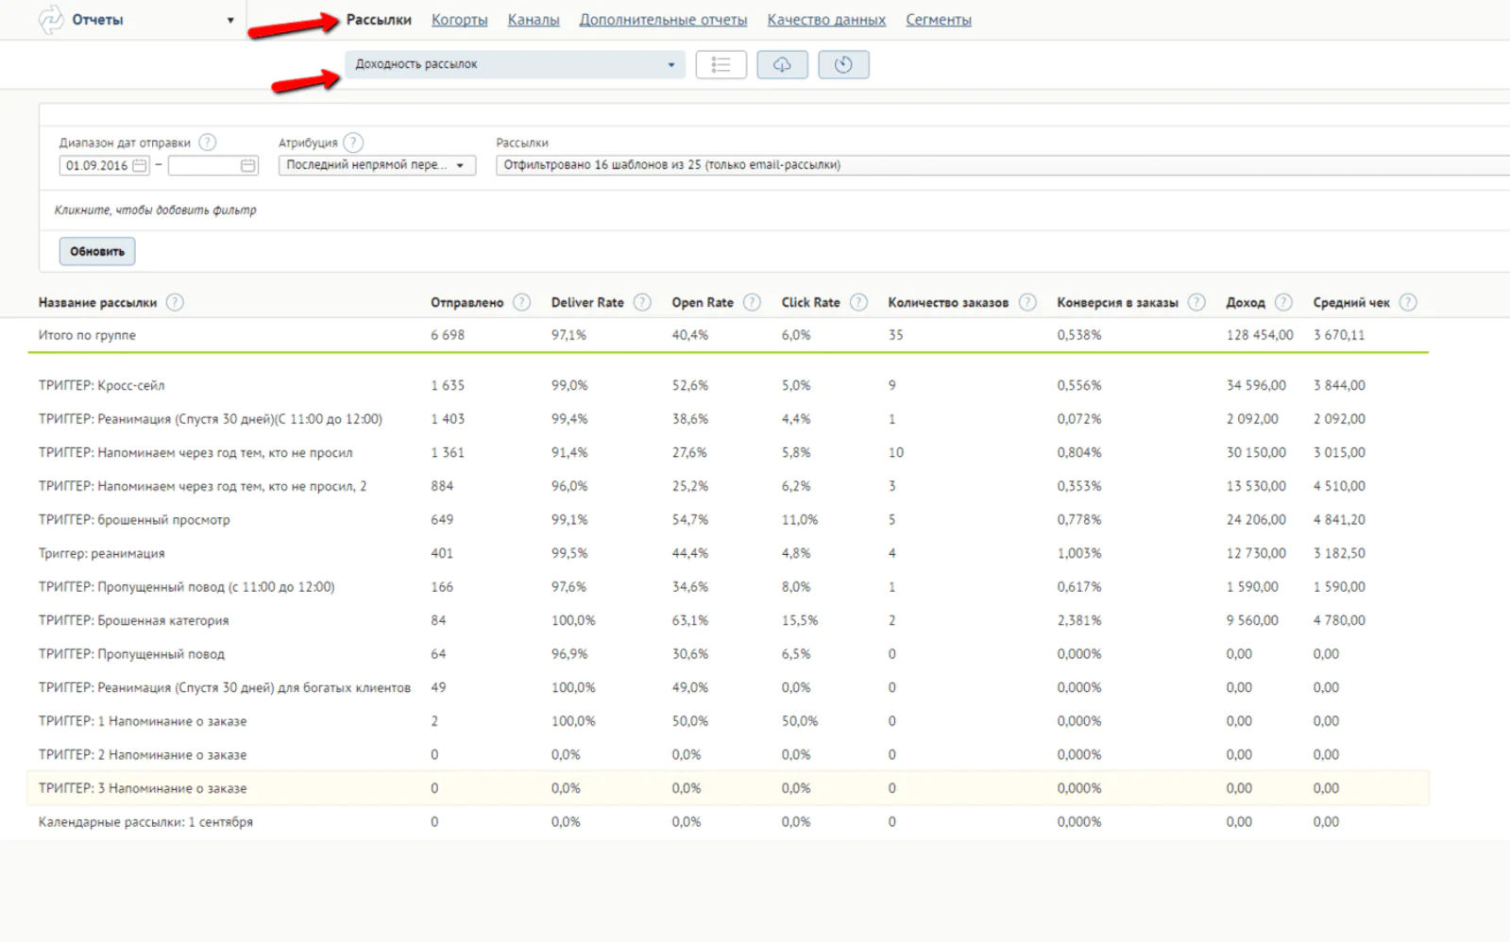Select row 'ТРИГГЕР: Напоминаем через год тем, кто не просил, 2'
The image size is (1510, 942).
click(728, 486)
